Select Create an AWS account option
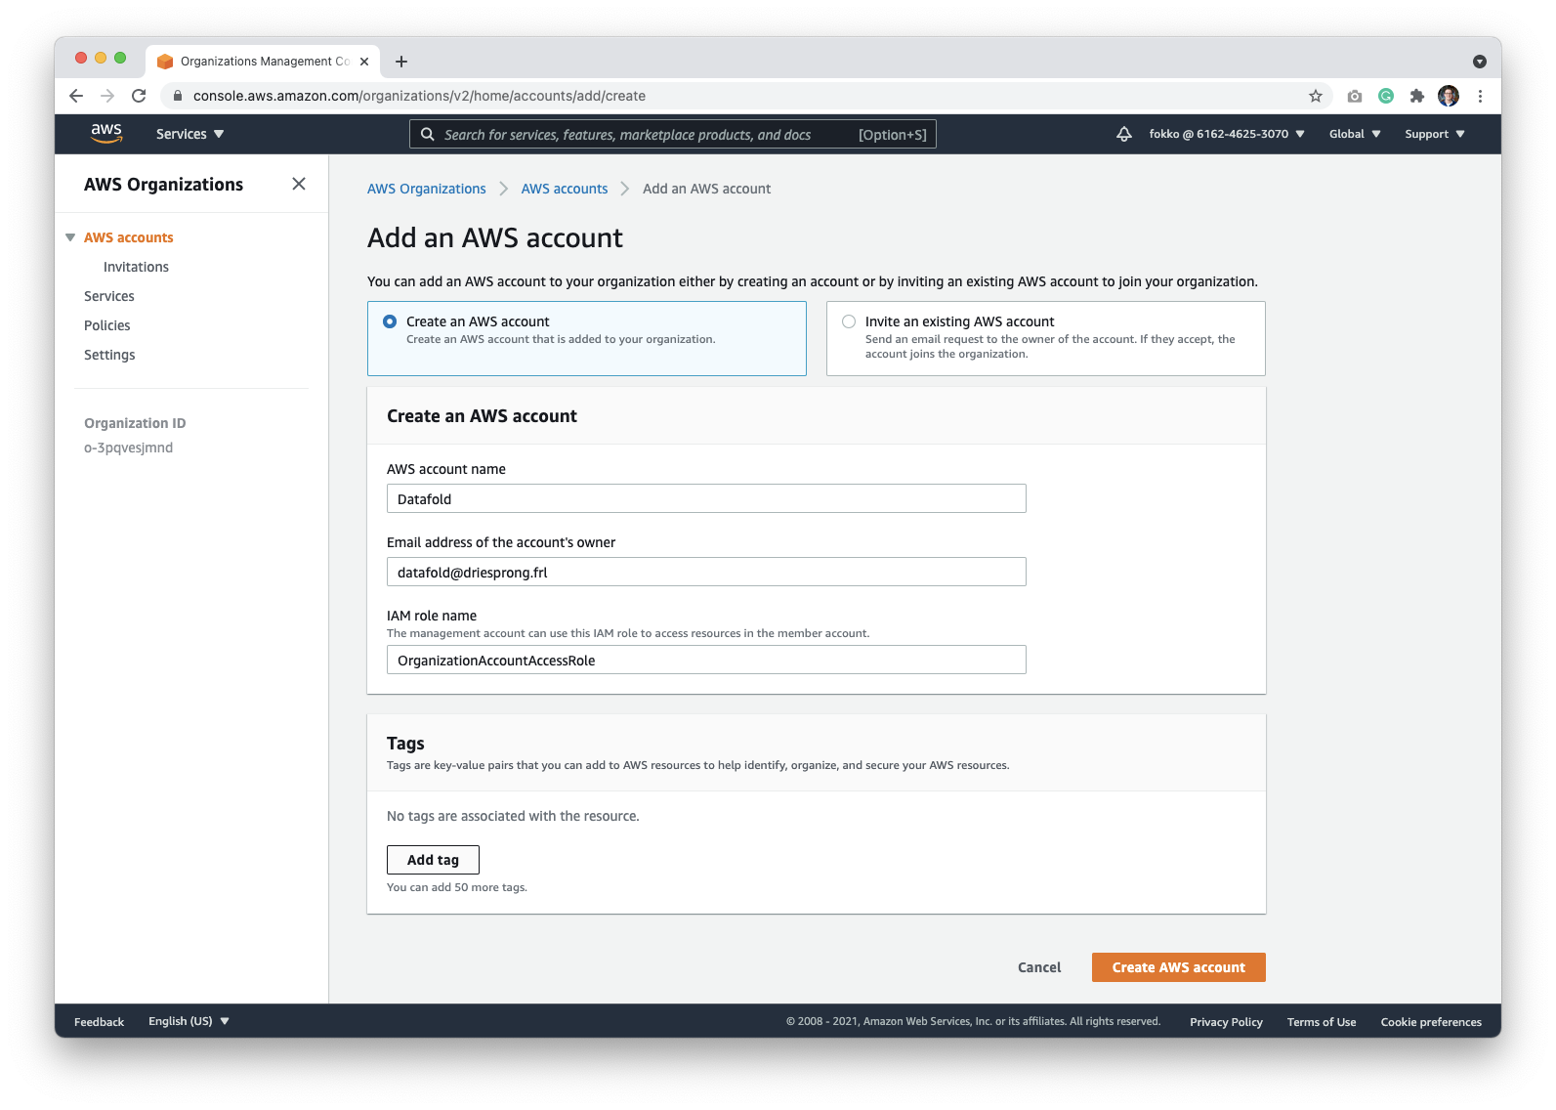This screenshot has width=1556, height=1110. (587, 338)
